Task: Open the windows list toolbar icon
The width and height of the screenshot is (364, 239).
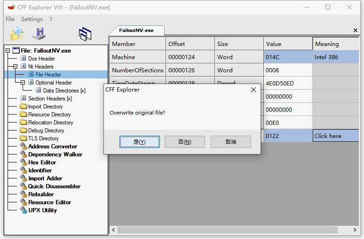Action: coord(85,34)
